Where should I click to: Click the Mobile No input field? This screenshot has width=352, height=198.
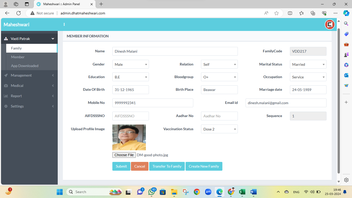[x=153, y=103]
